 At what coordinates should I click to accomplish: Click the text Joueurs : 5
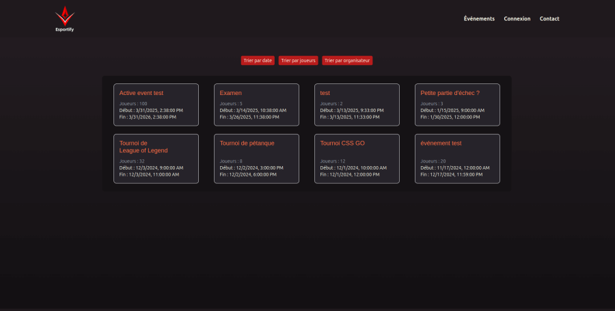pos(231,103)
